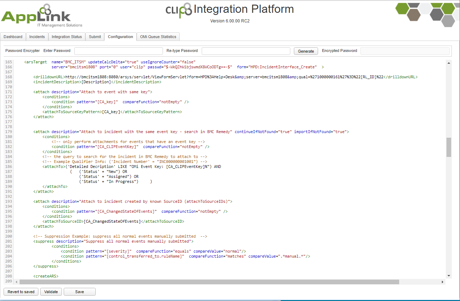Click line number 201 in gutter
This screenshot has width=460, height=301.
(x=9, y=241)
